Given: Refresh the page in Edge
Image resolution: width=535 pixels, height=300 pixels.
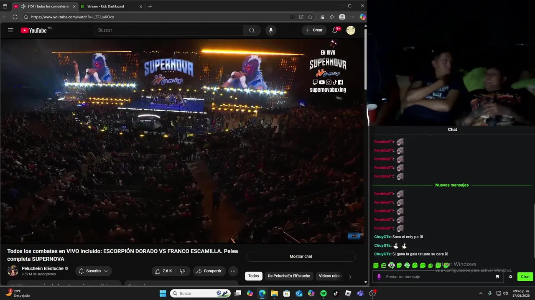Looking at the screenshot, I should point(15,17).
